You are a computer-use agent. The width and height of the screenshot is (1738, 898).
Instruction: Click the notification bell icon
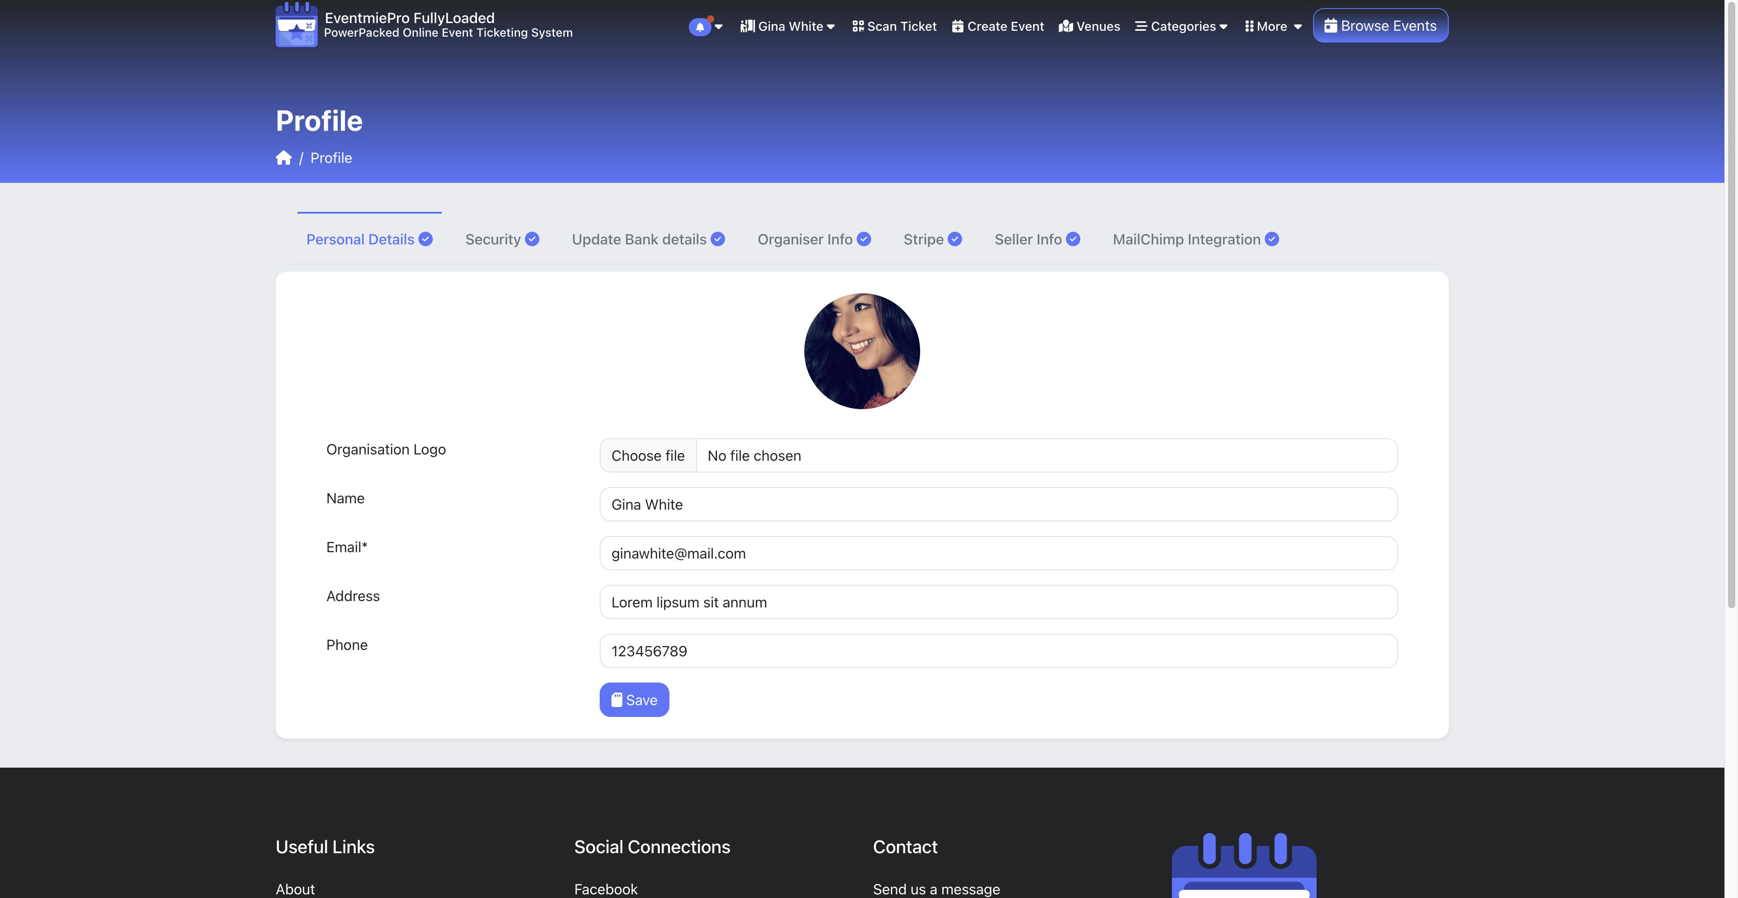pos(700,27)
